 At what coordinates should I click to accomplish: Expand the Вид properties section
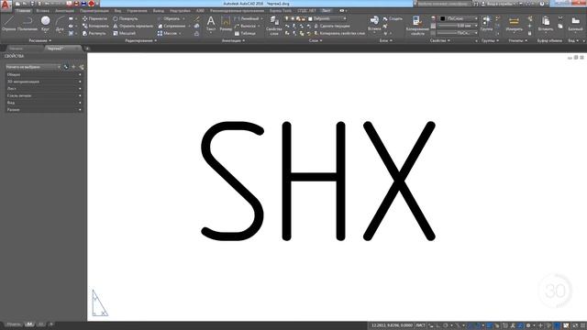pos(44,103)
